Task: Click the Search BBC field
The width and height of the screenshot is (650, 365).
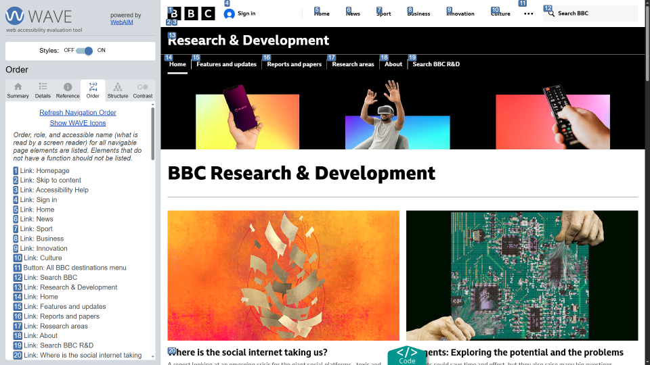Action: click(x=590, y=14)
